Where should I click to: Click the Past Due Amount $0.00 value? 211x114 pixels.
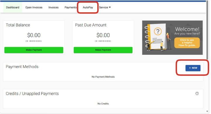tap(103, 35)
